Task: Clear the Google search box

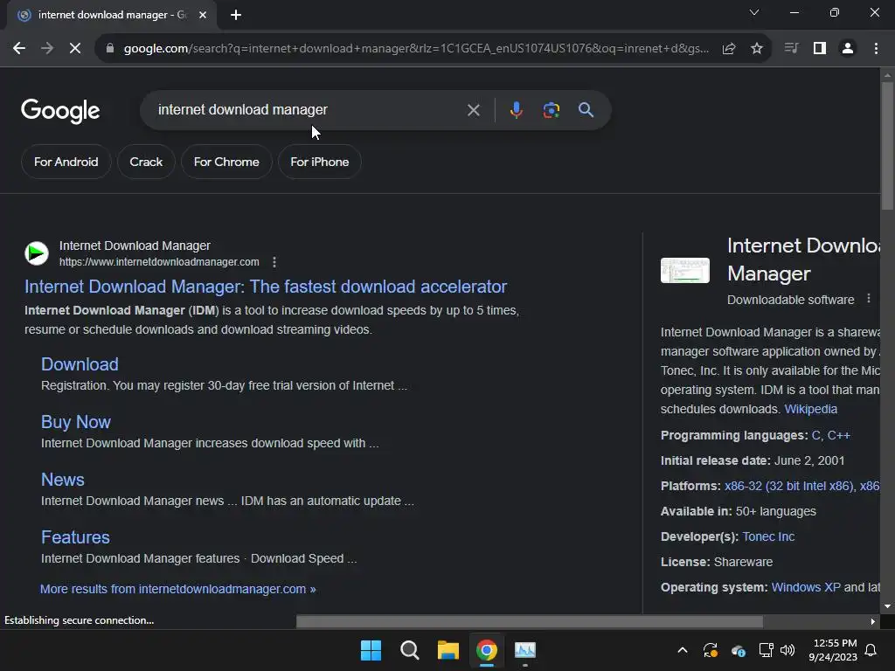Action: [473, 110]
